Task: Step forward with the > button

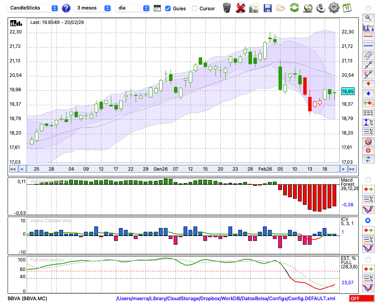Action: (343, 169)
